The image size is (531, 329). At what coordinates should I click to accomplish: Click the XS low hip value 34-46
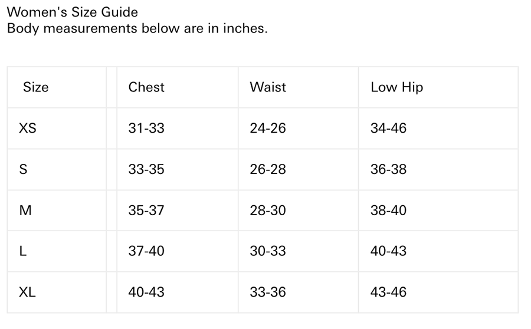[x=388, y=128]
